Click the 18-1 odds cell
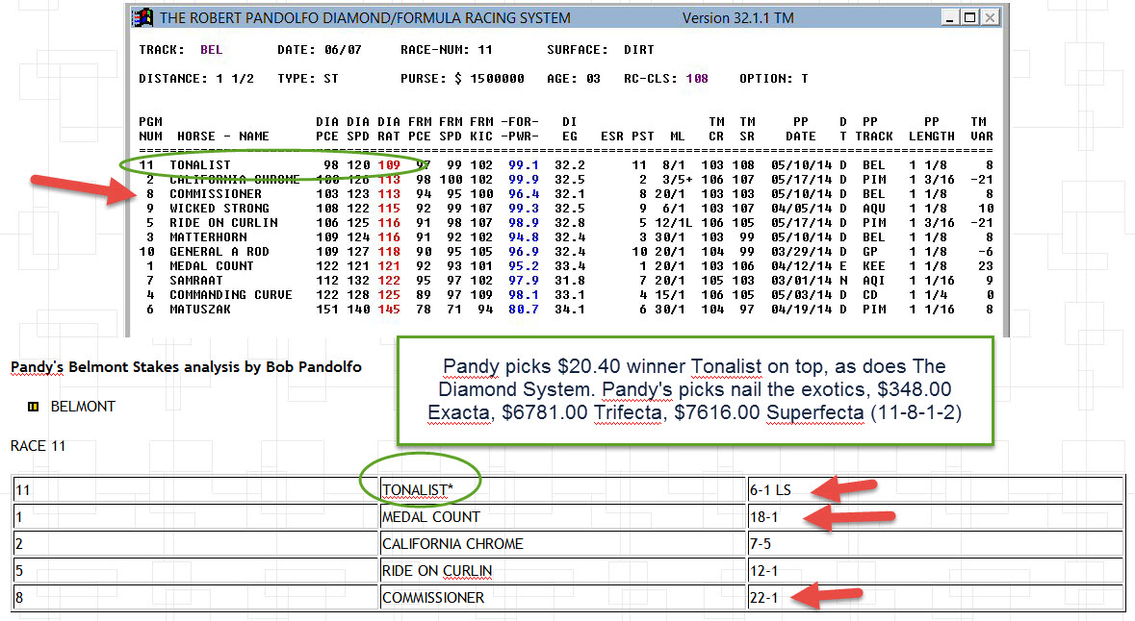This screenshot has height=621, width=1135. pos(935,517)
